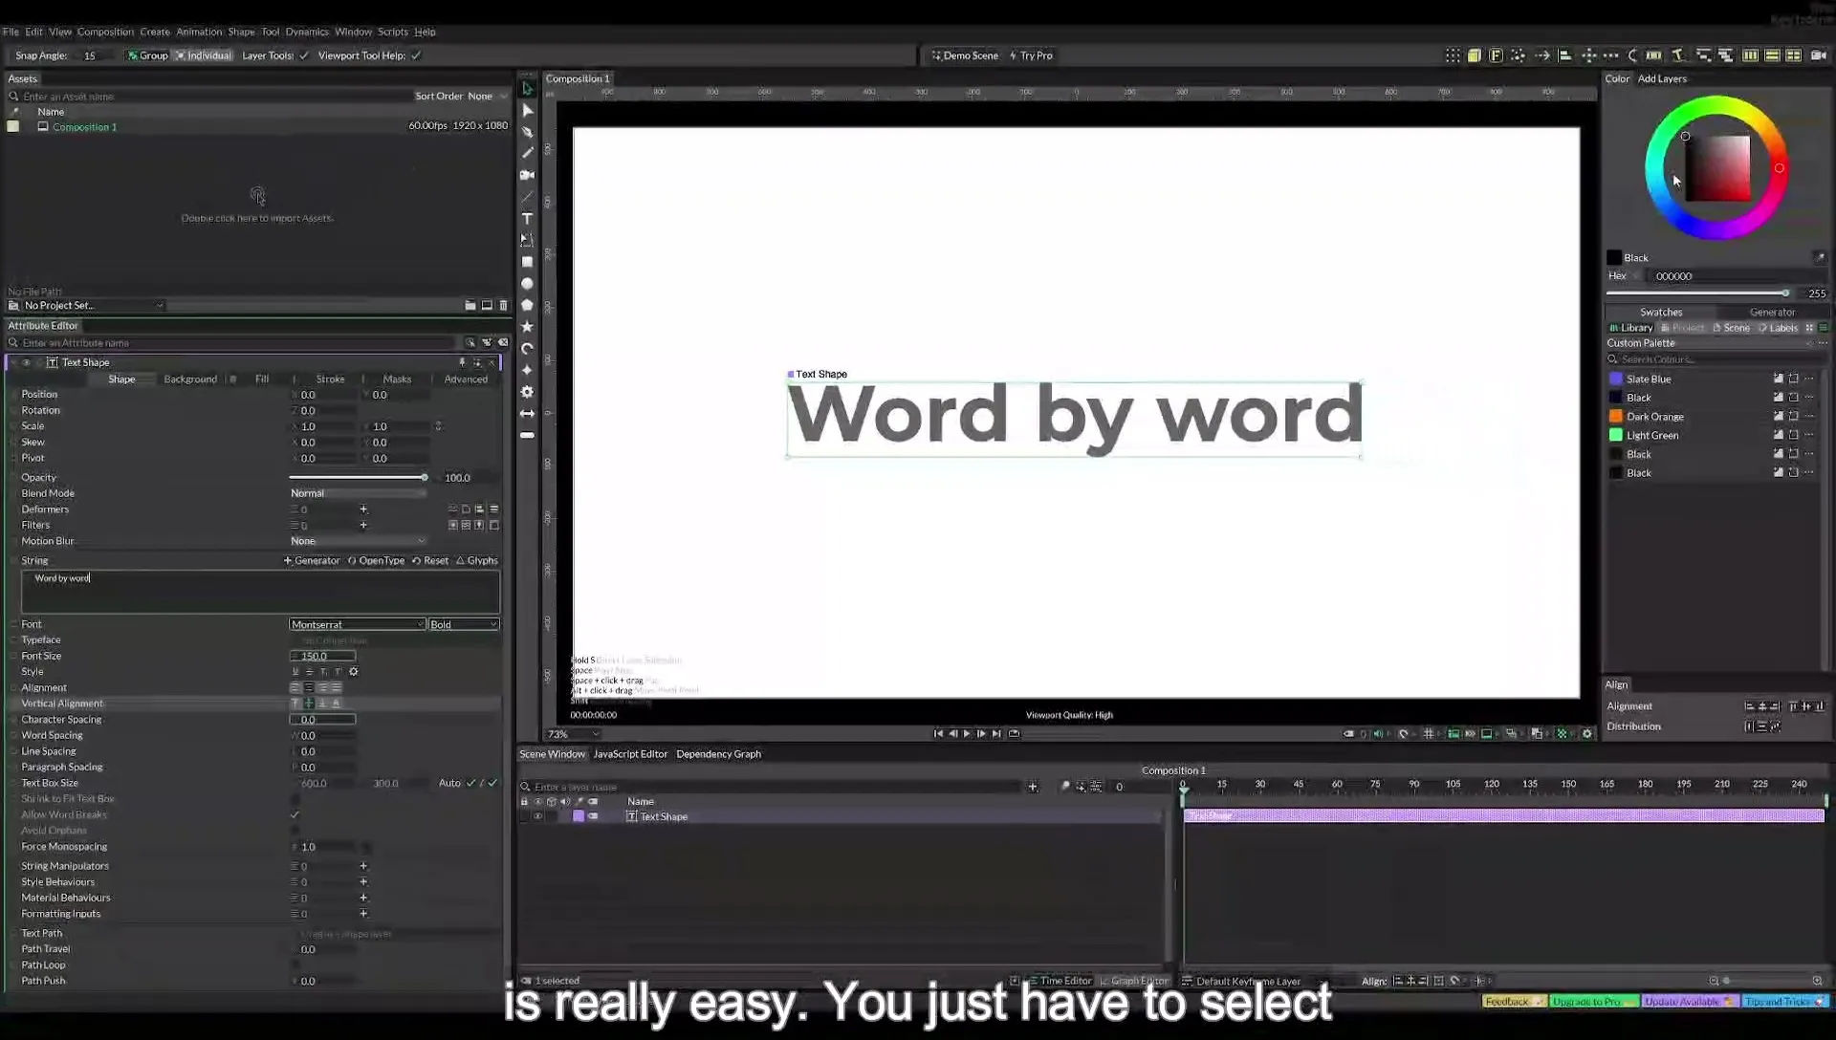Click the add layer plus icon in Scene Window
1836x1040 pixels.
pos(1033,787)
